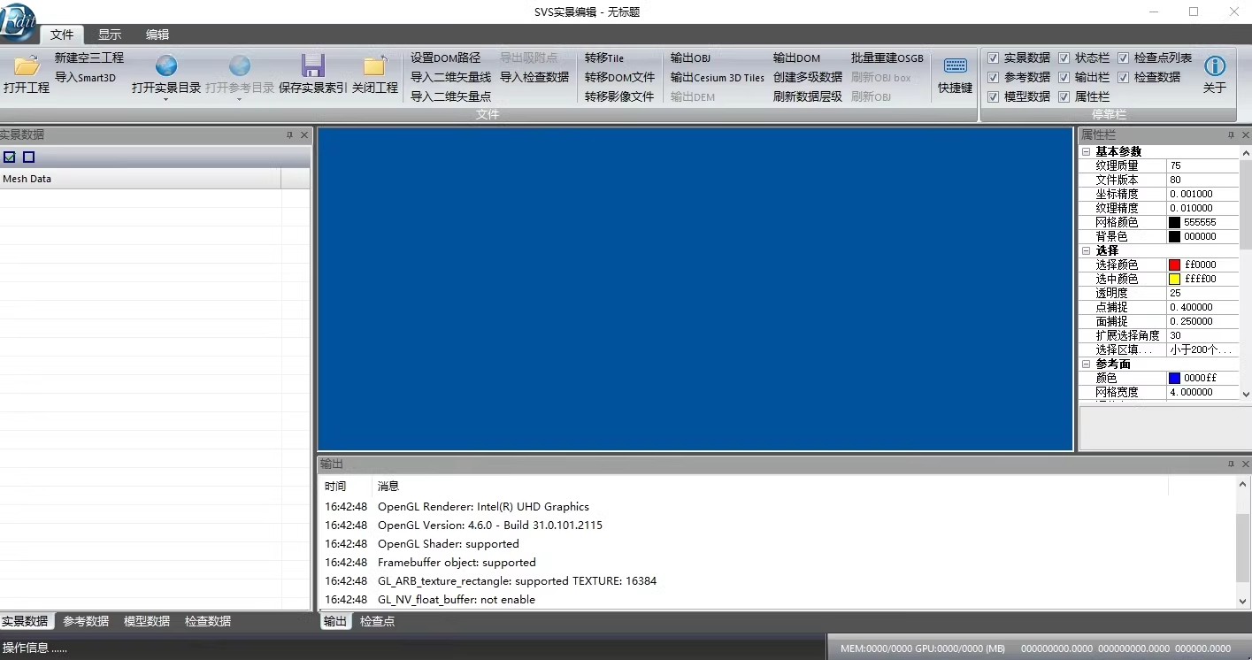Click 刷新数据层级 button

click(808, 96)
